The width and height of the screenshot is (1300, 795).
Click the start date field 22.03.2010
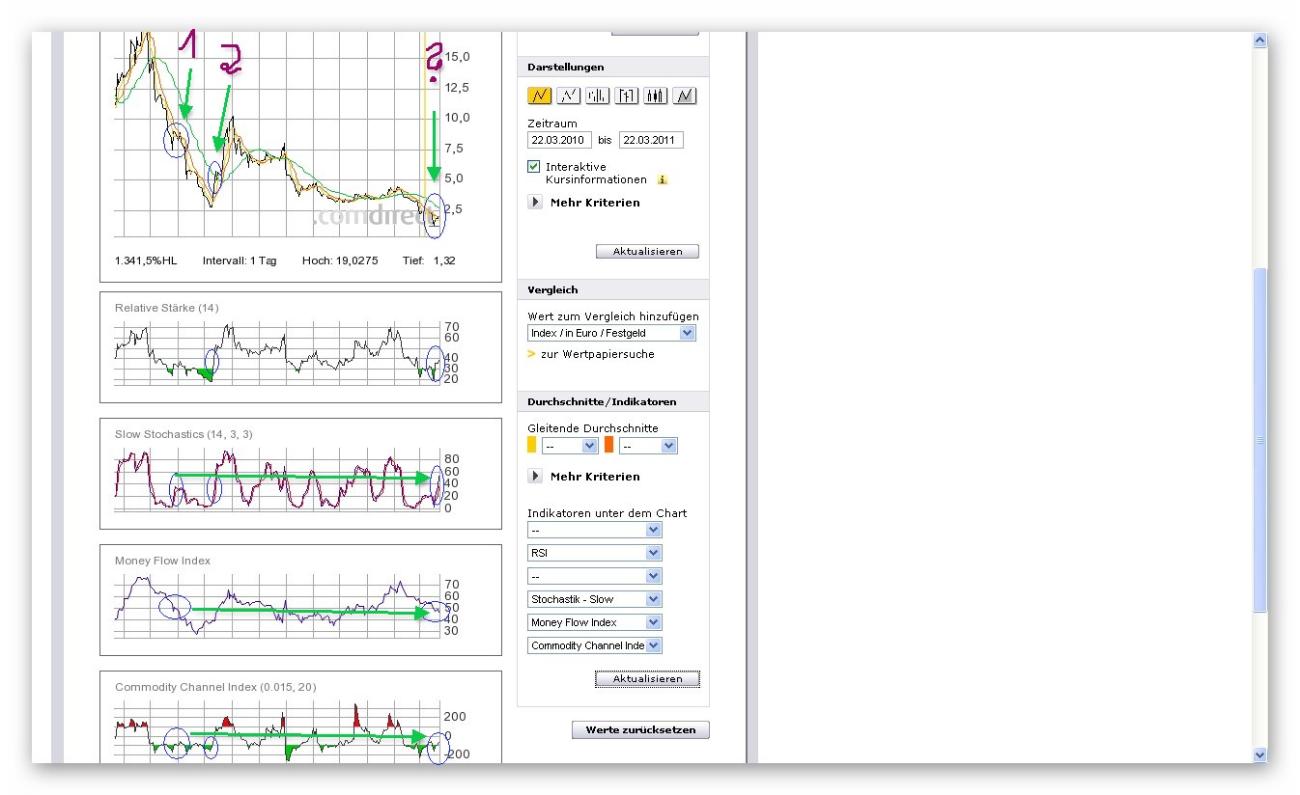tap(559, 140)
